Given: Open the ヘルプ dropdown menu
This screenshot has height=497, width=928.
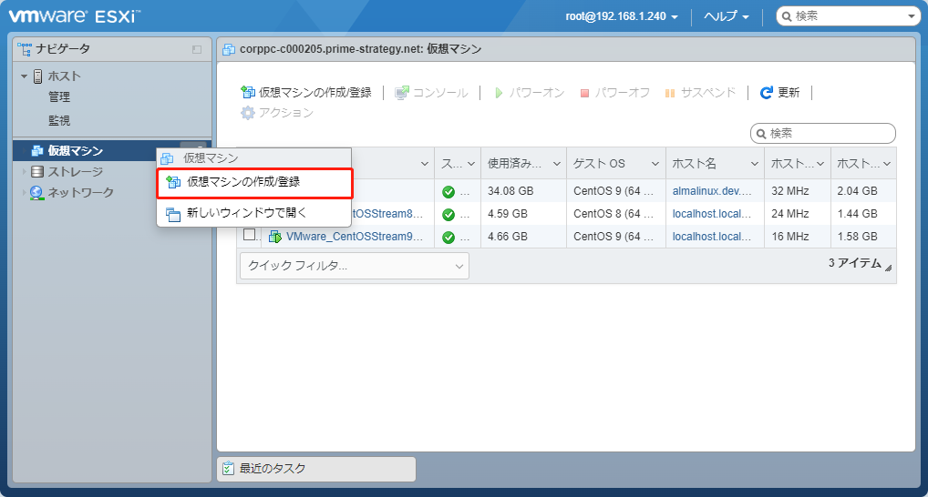Looking at the screenshot, I should [727, 16].
